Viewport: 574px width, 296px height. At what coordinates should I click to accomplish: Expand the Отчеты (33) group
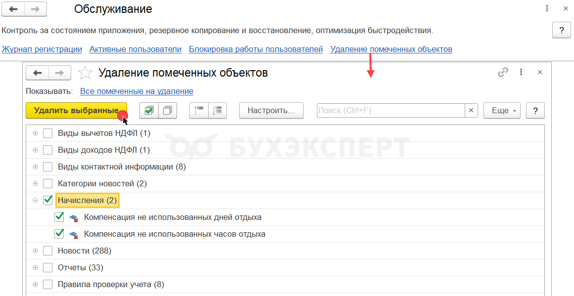(36, 267)
